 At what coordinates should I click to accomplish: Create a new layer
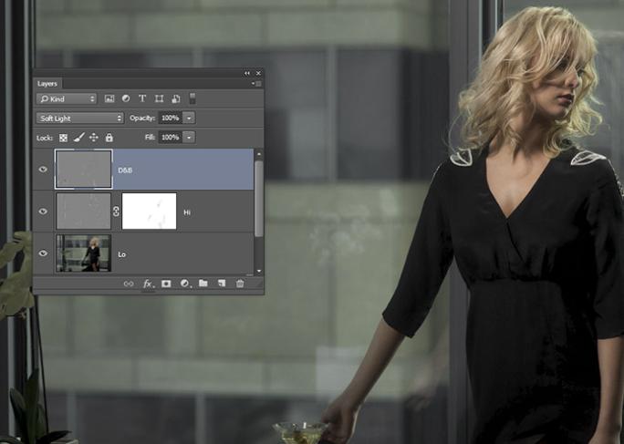click(x=222, y=284)
